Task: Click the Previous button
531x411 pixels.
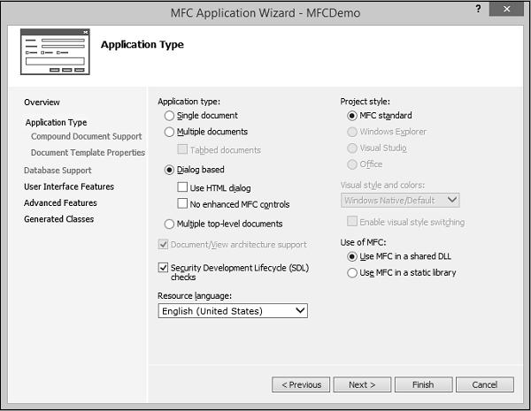Action: pyautogui.click(x=301, y=384)
